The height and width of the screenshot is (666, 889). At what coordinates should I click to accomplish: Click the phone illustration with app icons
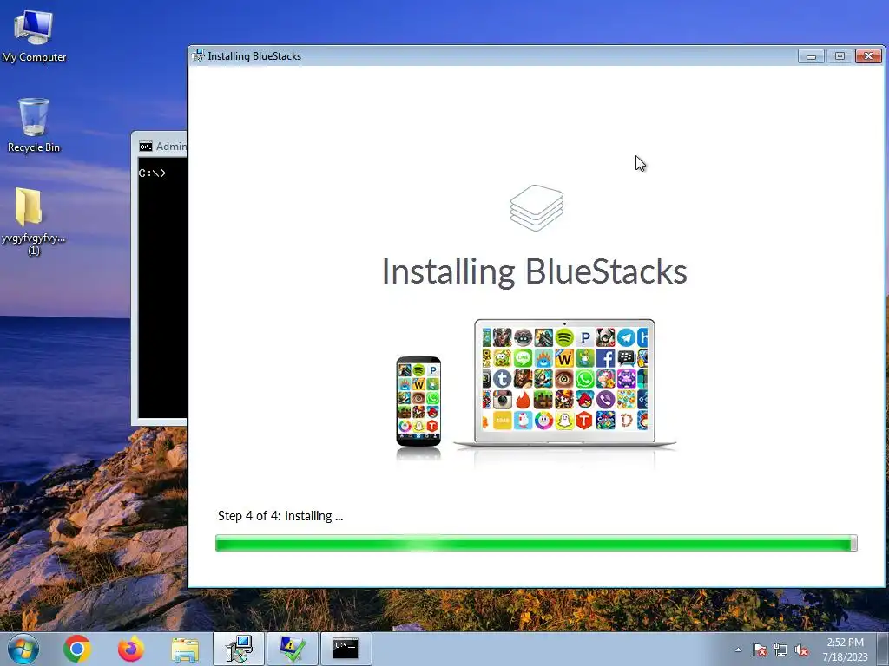tap(418, 401)
